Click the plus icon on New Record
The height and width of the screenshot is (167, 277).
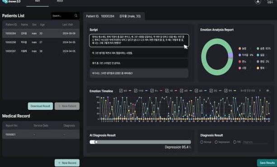(x=59, y=163)
